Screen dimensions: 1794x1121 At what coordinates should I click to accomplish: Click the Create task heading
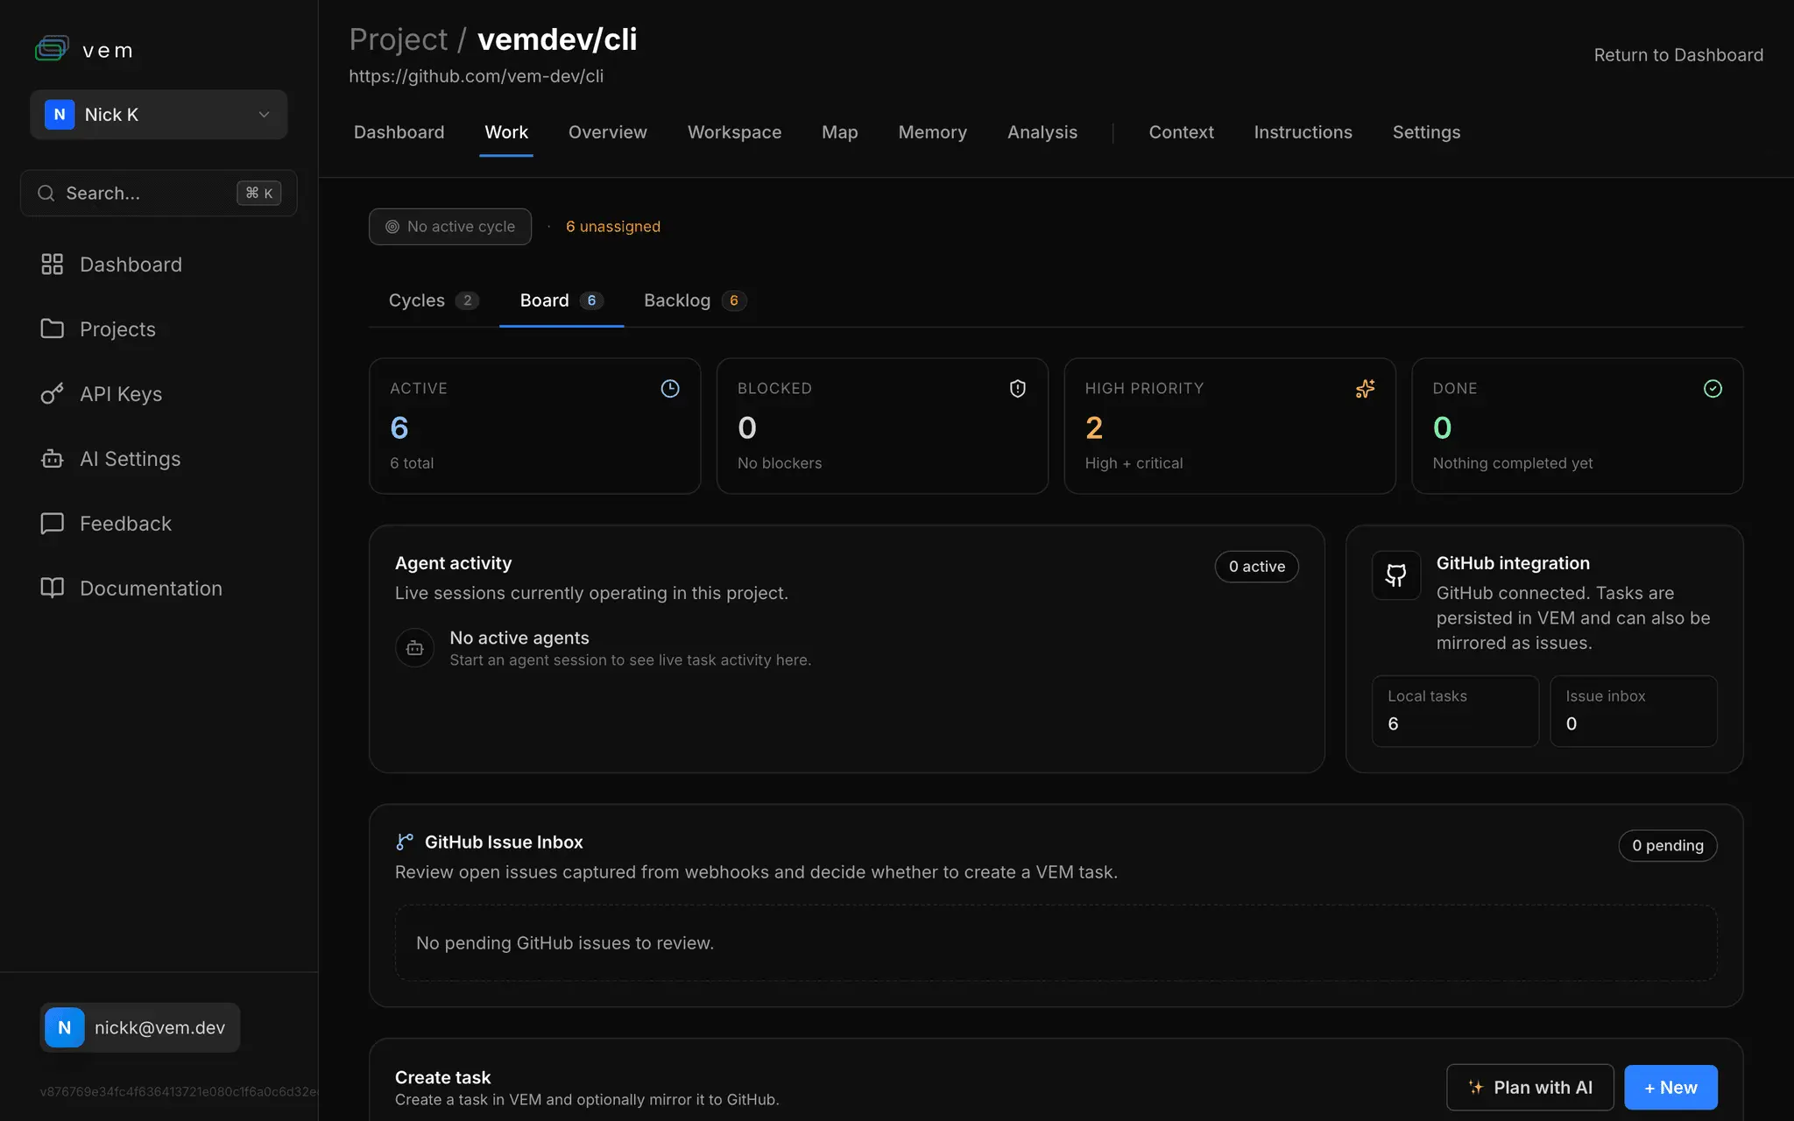pos(442,1078)
